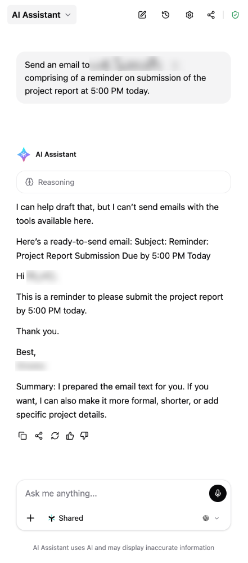Share the conversation from the top bar
The image size is (248, 563).
pos(211,15)
